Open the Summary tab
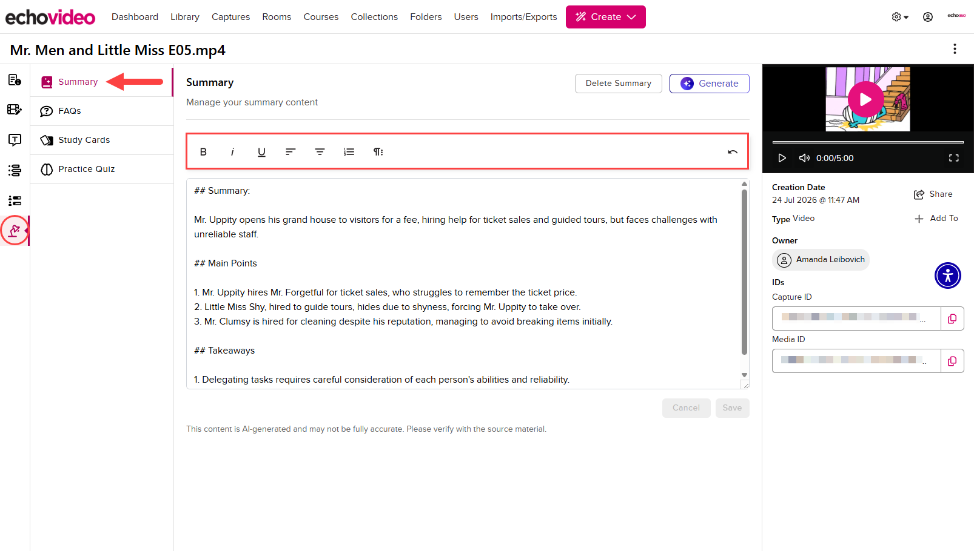The image size is (974, 551). (x=102, y=82)
